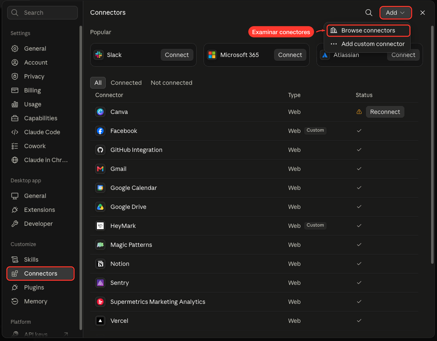Click the Sentry row name text
Screen dimensions: 437x341
[120, 283]
